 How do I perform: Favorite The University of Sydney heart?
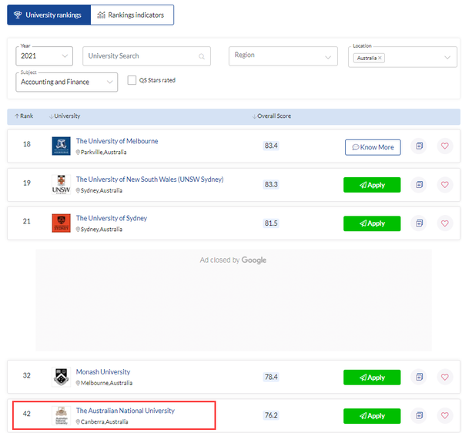[x=444, y=223]
